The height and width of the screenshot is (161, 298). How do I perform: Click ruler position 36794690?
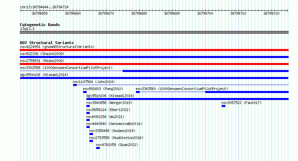tap(172, 13)
